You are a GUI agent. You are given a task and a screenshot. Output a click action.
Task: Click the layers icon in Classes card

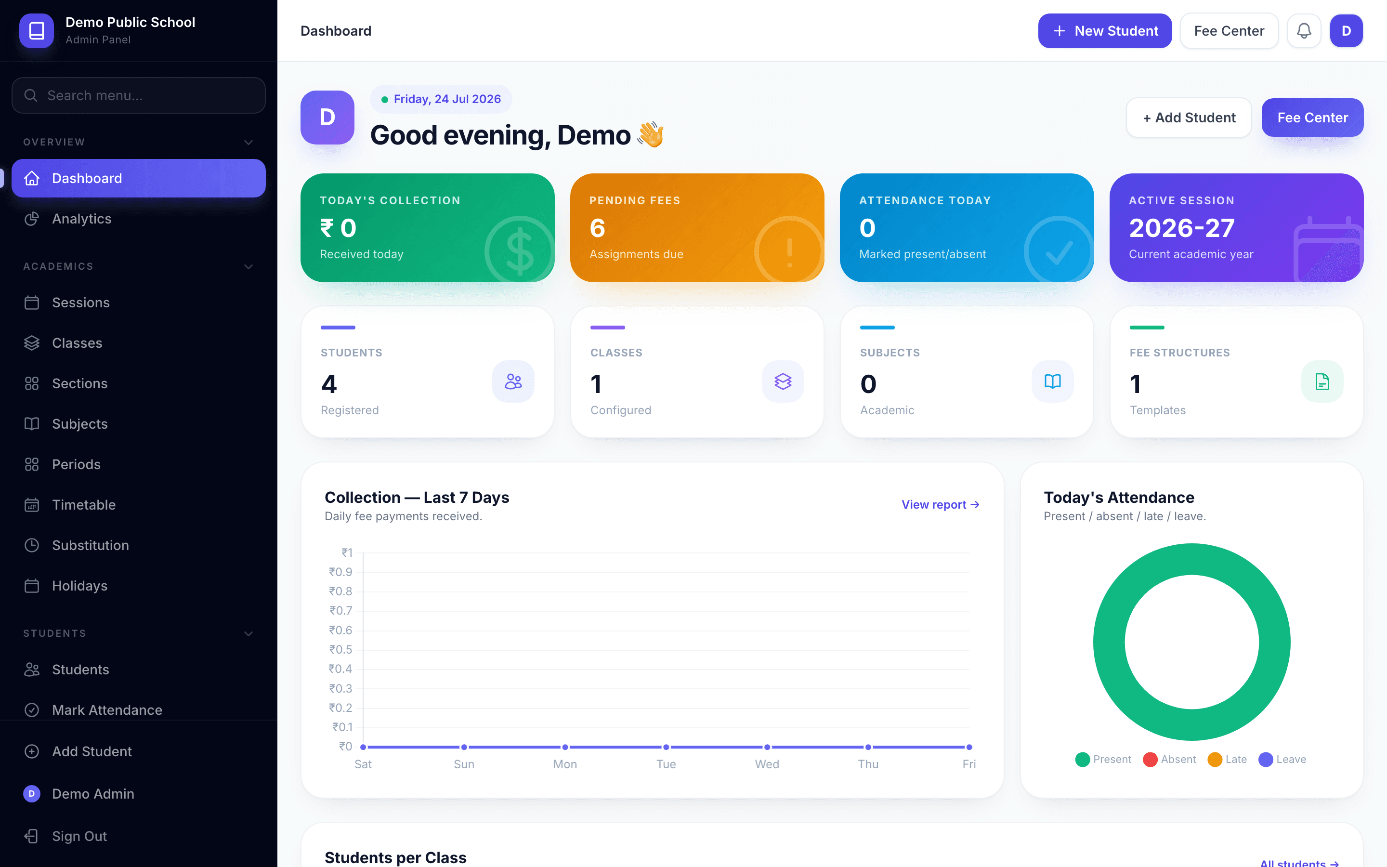783,381
